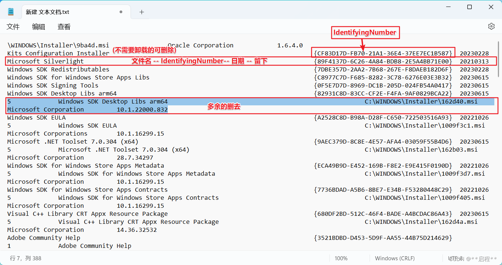Click the Microsoft Corporations text
This screenshot has height=265, width=502.
(x=47, y=133)
